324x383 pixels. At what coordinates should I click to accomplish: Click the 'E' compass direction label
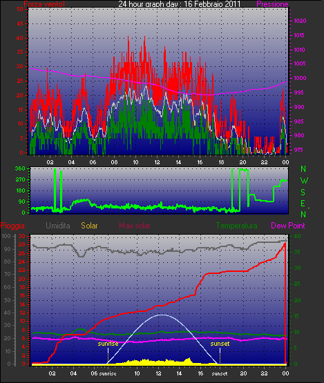303,204
